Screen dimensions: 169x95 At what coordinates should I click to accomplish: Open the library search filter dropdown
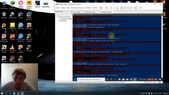pos(71,14)
